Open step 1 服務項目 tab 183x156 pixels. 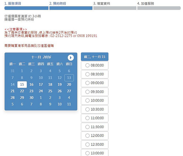[13, 4]
